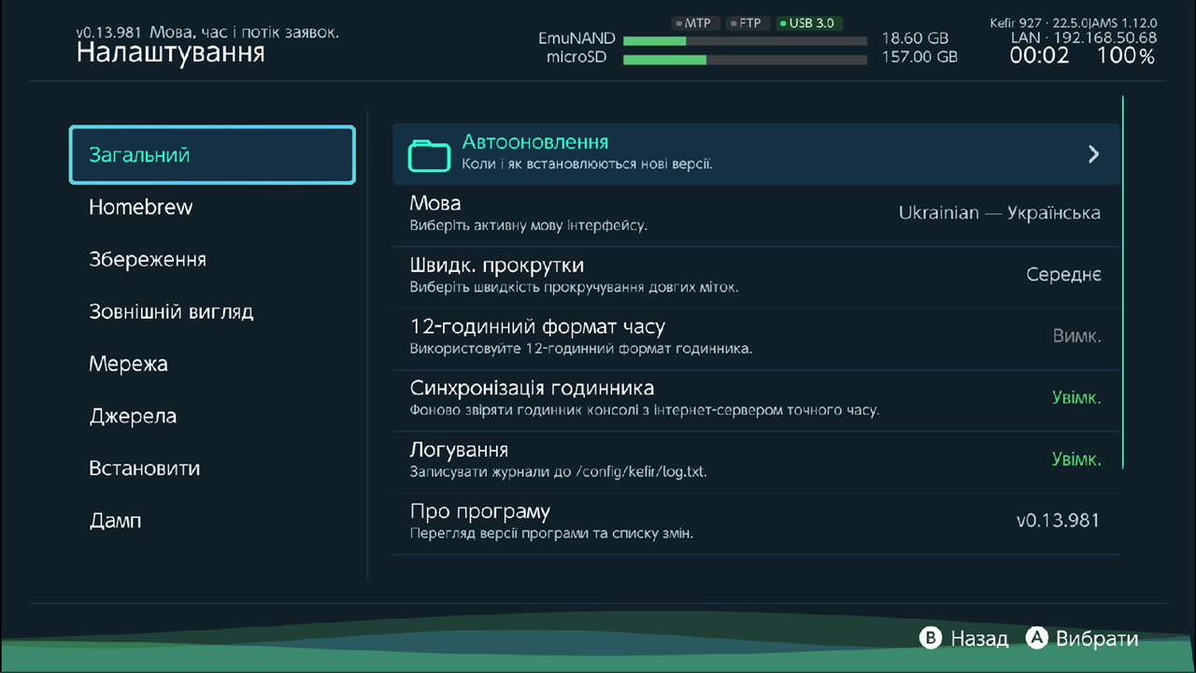Open the Автооновлення folder icon

[x=429, y=154]
